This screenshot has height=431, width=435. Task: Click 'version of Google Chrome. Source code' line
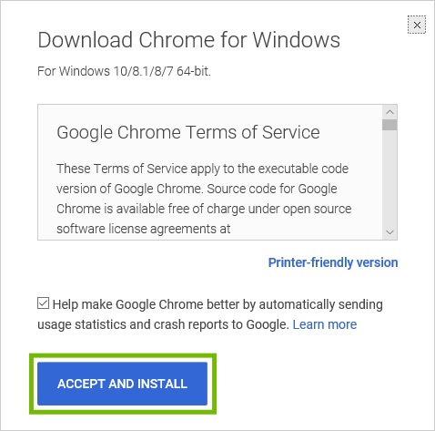coord(197,189)
